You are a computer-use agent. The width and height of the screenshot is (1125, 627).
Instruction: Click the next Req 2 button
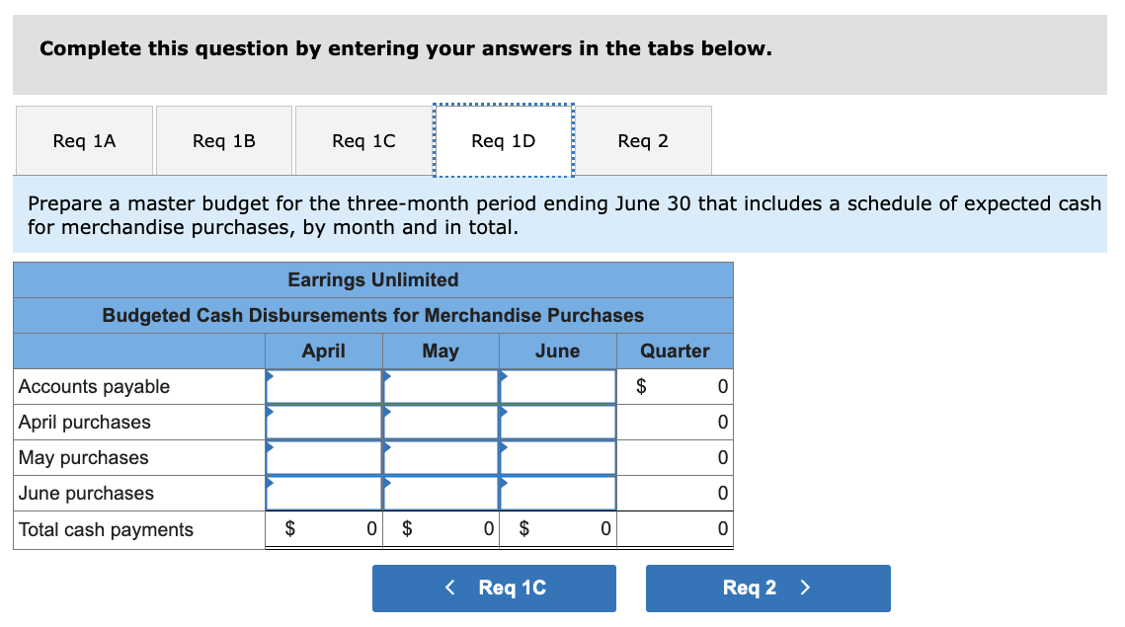767,588
